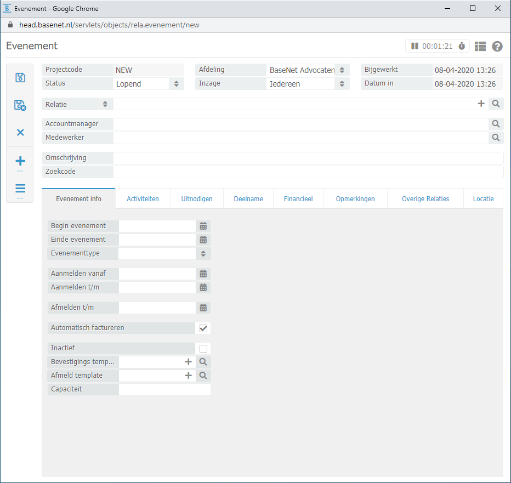The width and height of the screenshot is (511, 483).
Task: Click the Save and close icon
Action: (20, 105)
